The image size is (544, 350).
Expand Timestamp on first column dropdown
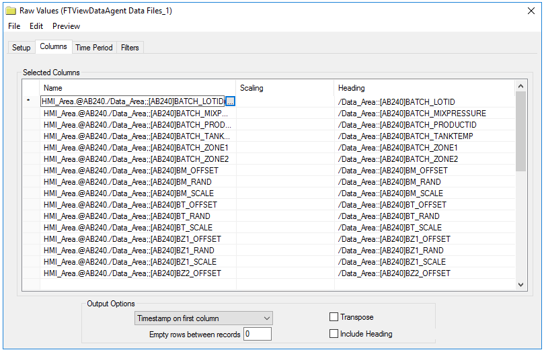coord(203,318)
